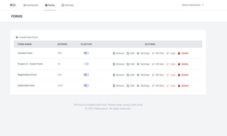Viewport: 227px width, 136px height.
Task: Edit the Subscribe Form
Action: click(x=130, y=86)
